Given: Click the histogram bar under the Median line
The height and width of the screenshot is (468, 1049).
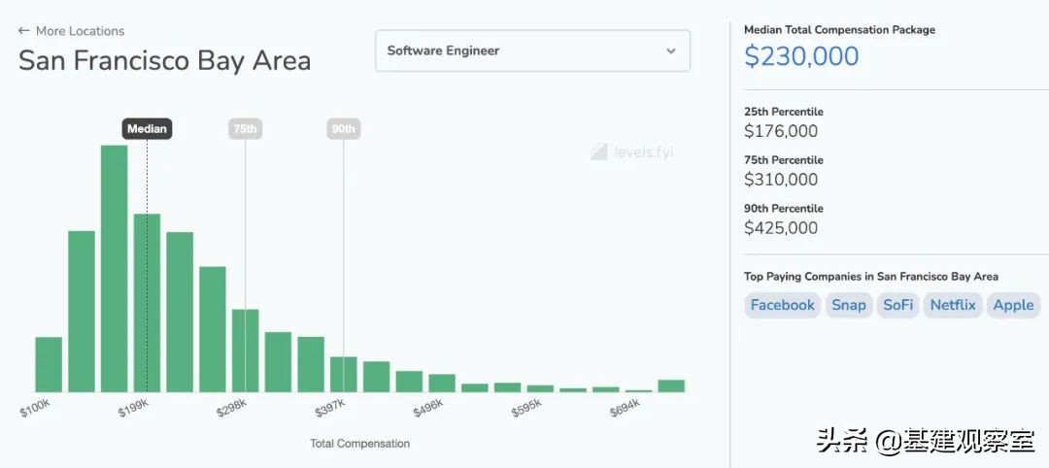Looking at the screenshot, I should pyautogui.click(x=147, y=303).
